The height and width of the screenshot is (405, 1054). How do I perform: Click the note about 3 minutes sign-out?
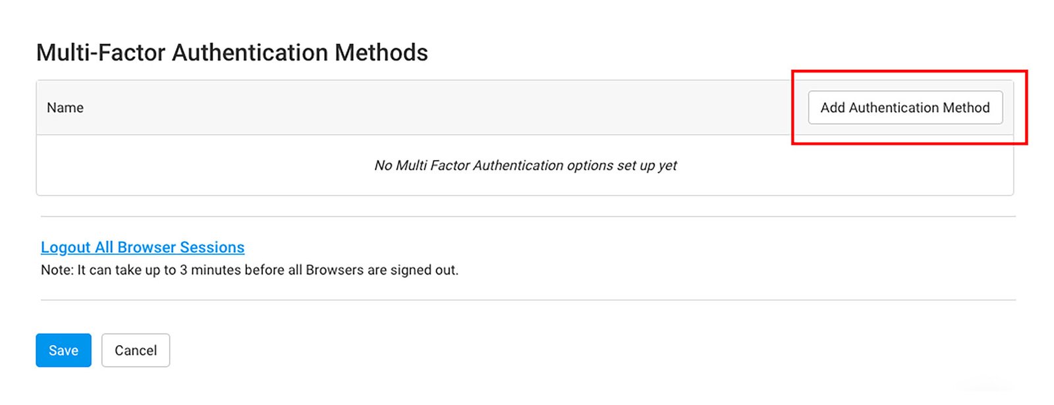coord(250,270)
